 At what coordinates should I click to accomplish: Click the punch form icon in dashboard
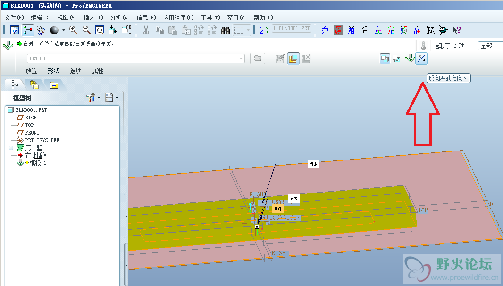point(410,59)
